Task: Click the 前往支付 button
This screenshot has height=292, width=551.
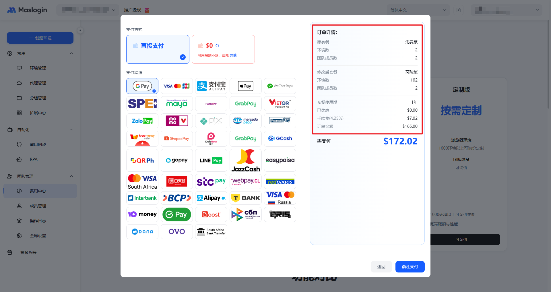Action: pyautogui.click(x=410, y=267)
